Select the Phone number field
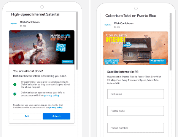This screenshot has height=140, width=178. pyautogui.click(x=135, y=128)
